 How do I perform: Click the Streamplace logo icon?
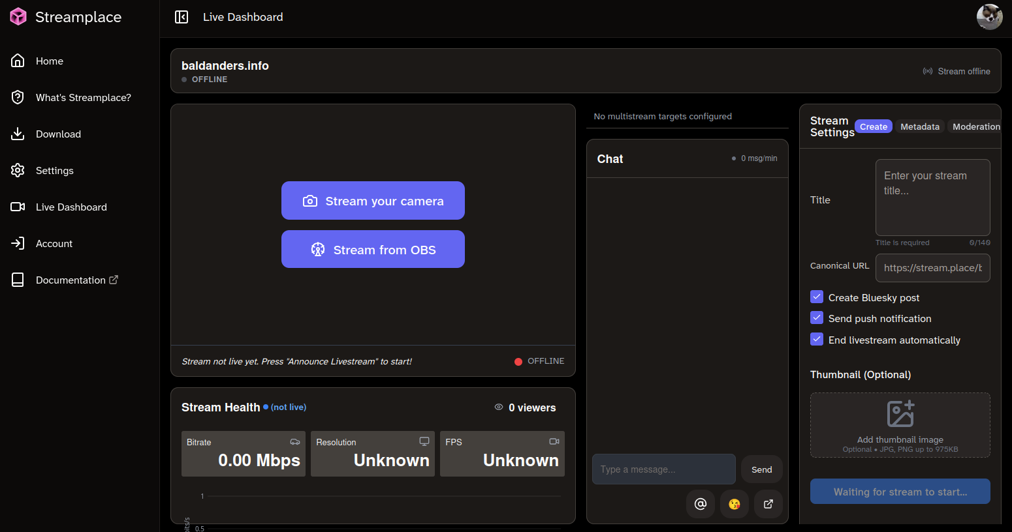click(18, 16)
